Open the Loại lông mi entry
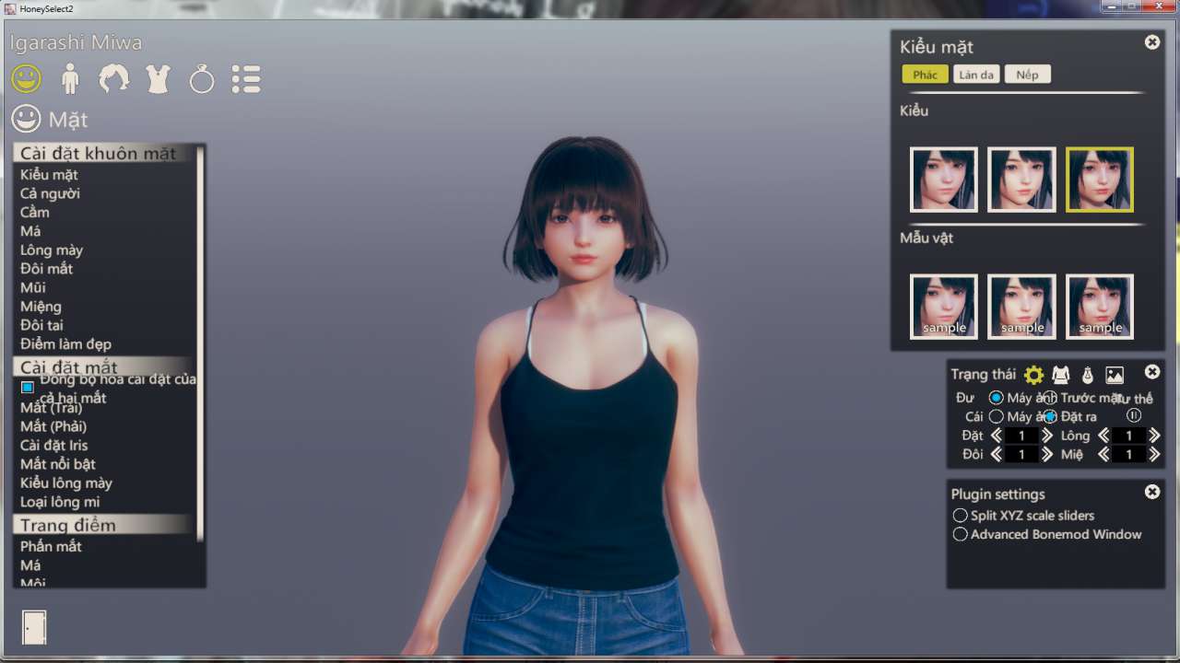This screenshot has height=663, width=1180. (60, 502)
